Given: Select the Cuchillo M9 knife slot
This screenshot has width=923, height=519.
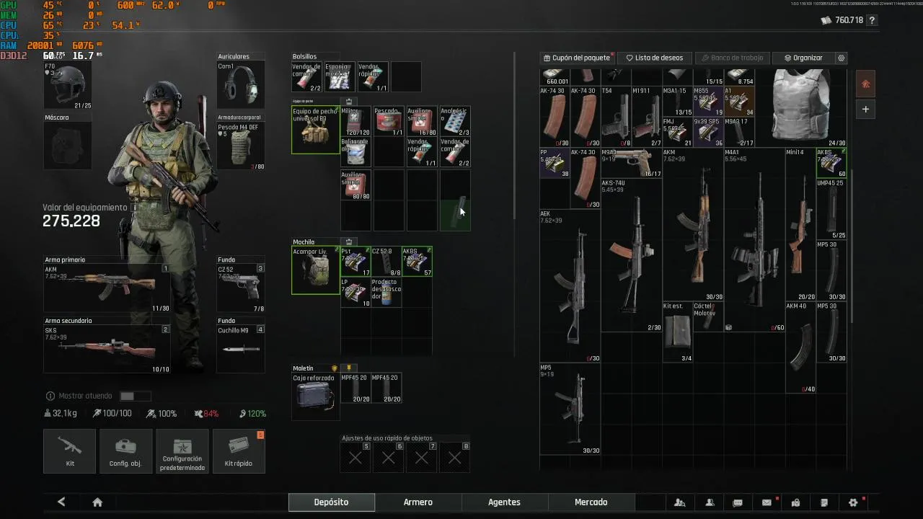Looking at the screenshot, I should [241, 350].
